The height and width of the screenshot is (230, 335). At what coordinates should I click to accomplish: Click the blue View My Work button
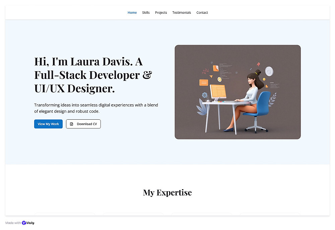[48, 124]
